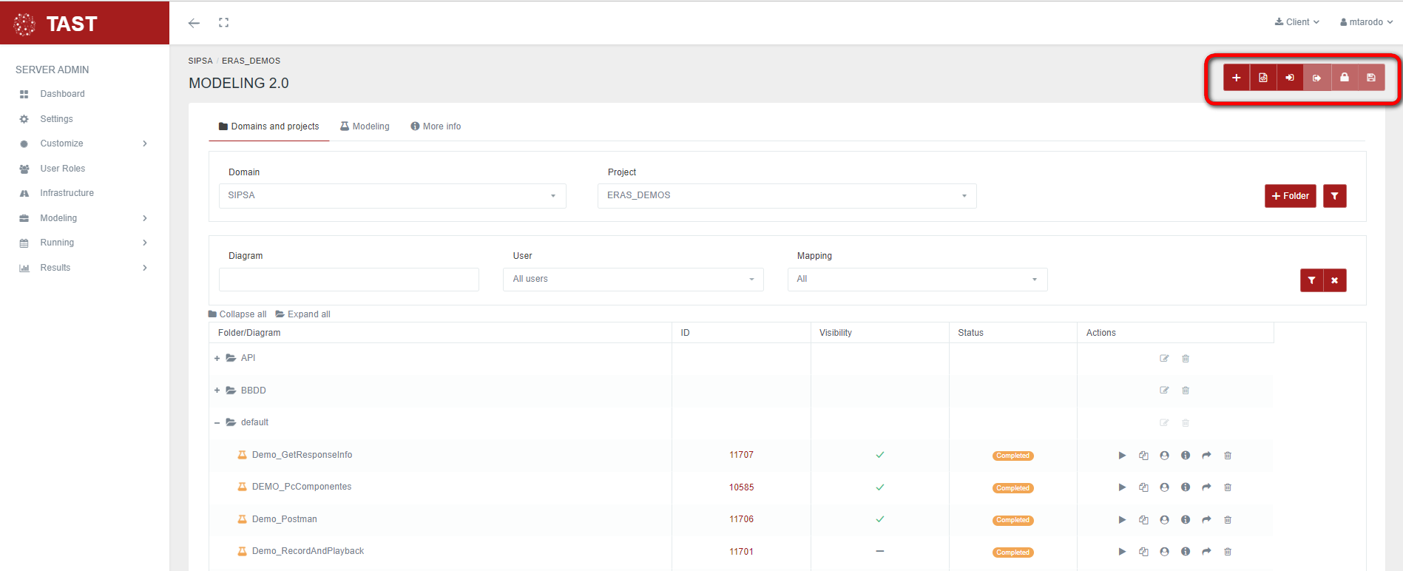Image resolution: width=1403 pixels, height=571 pixels.
Task: Click user icon for Demo_Postman row
Action: pos(1164,520)
